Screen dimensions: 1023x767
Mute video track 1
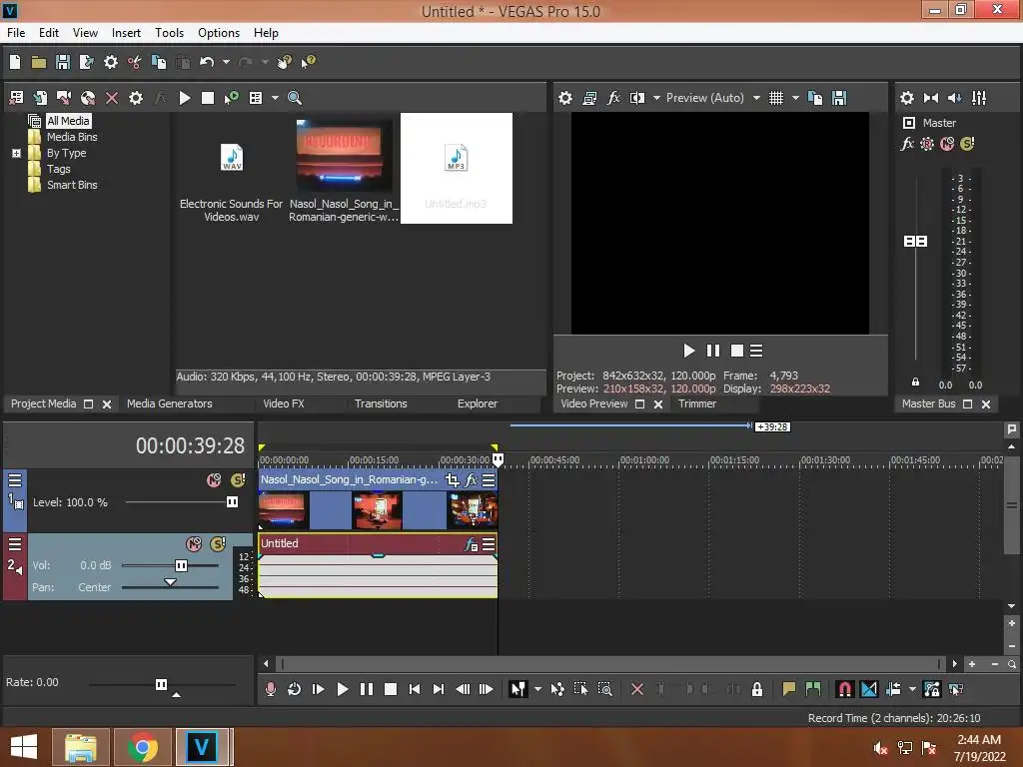click(x=214, y=480)
